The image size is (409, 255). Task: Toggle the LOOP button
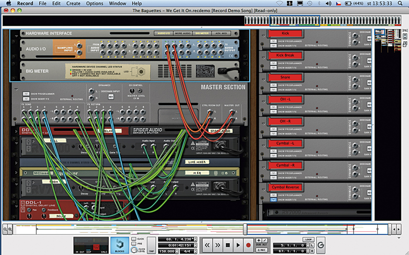point(309,239)
